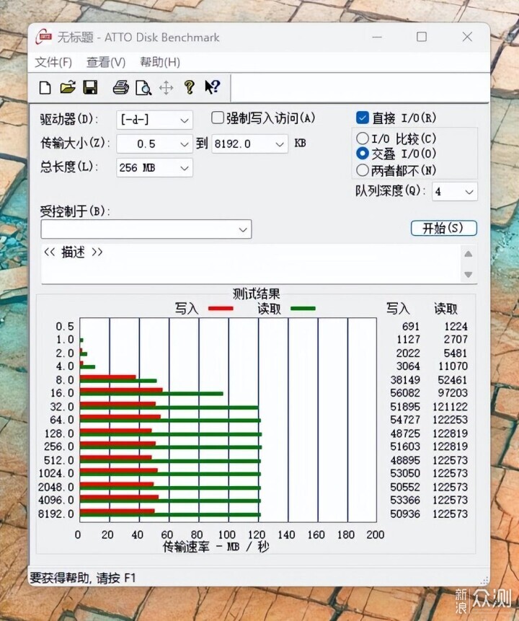519x621 pixels.
Task: Open the 文件(F) menu
Action: pyautogui.click(x=53, y=62)
